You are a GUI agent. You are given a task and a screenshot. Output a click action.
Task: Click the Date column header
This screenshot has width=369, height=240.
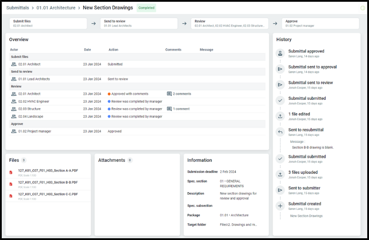(x=88, y=50)
